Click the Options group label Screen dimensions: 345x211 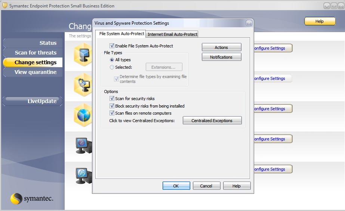(111, 91)
